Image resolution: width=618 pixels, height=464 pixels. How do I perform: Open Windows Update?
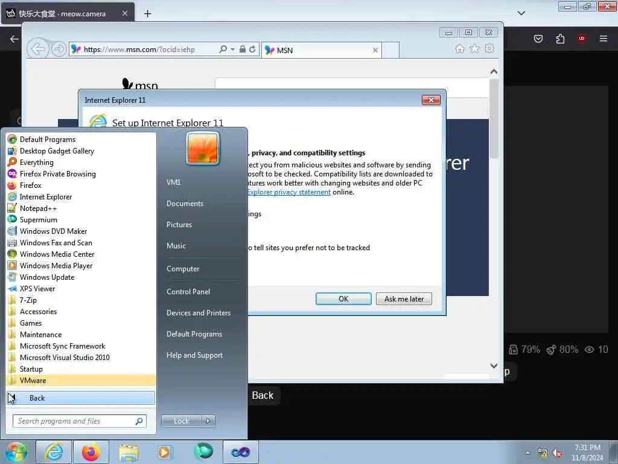point(47,277)
